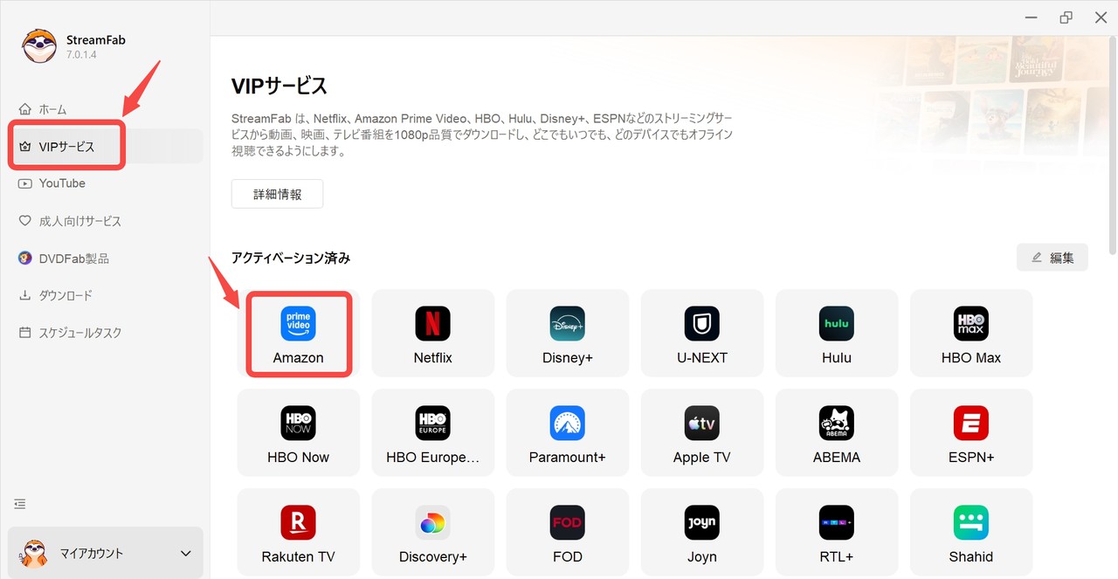The height and width of the screenshot is (579, 1118).
Task: Open the YouTube section in the sidebar
Action: coord(61,183)
